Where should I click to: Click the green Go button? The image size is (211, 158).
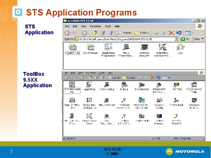tap(185, 39)
